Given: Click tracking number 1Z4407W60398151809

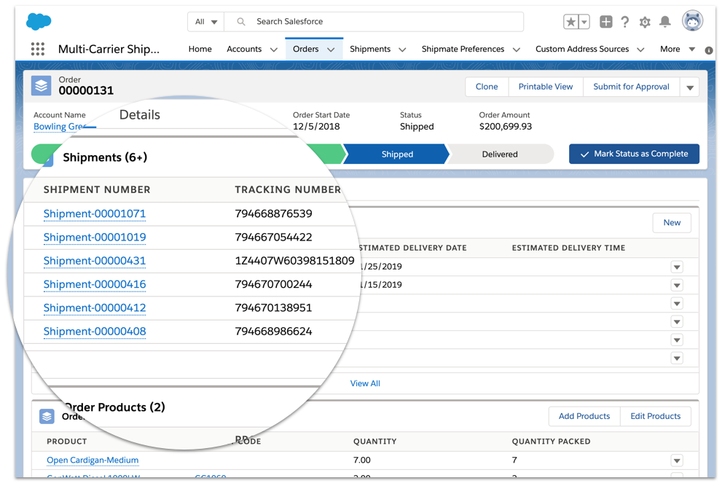Looking at the screenshot, I should (x=294, y=261).
